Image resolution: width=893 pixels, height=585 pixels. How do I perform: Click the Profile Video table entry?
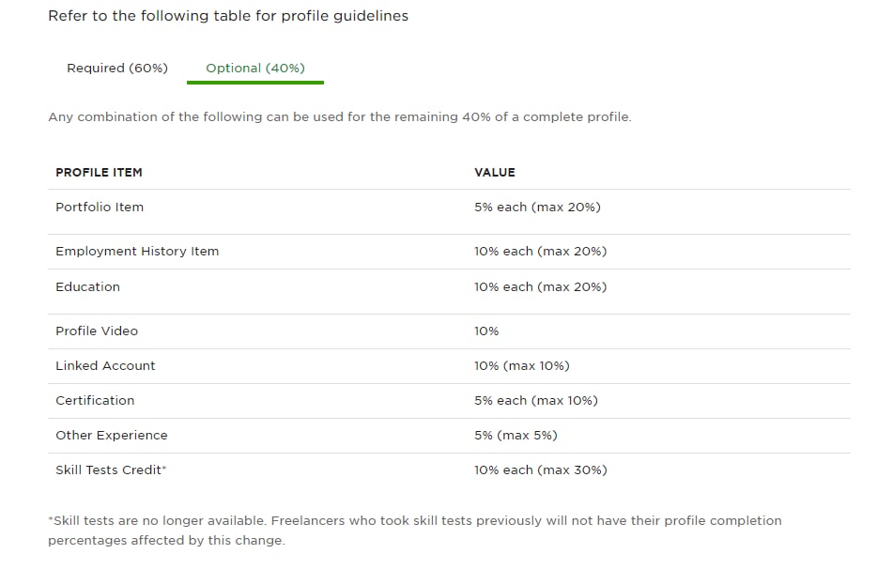click(x=97, y=331)
